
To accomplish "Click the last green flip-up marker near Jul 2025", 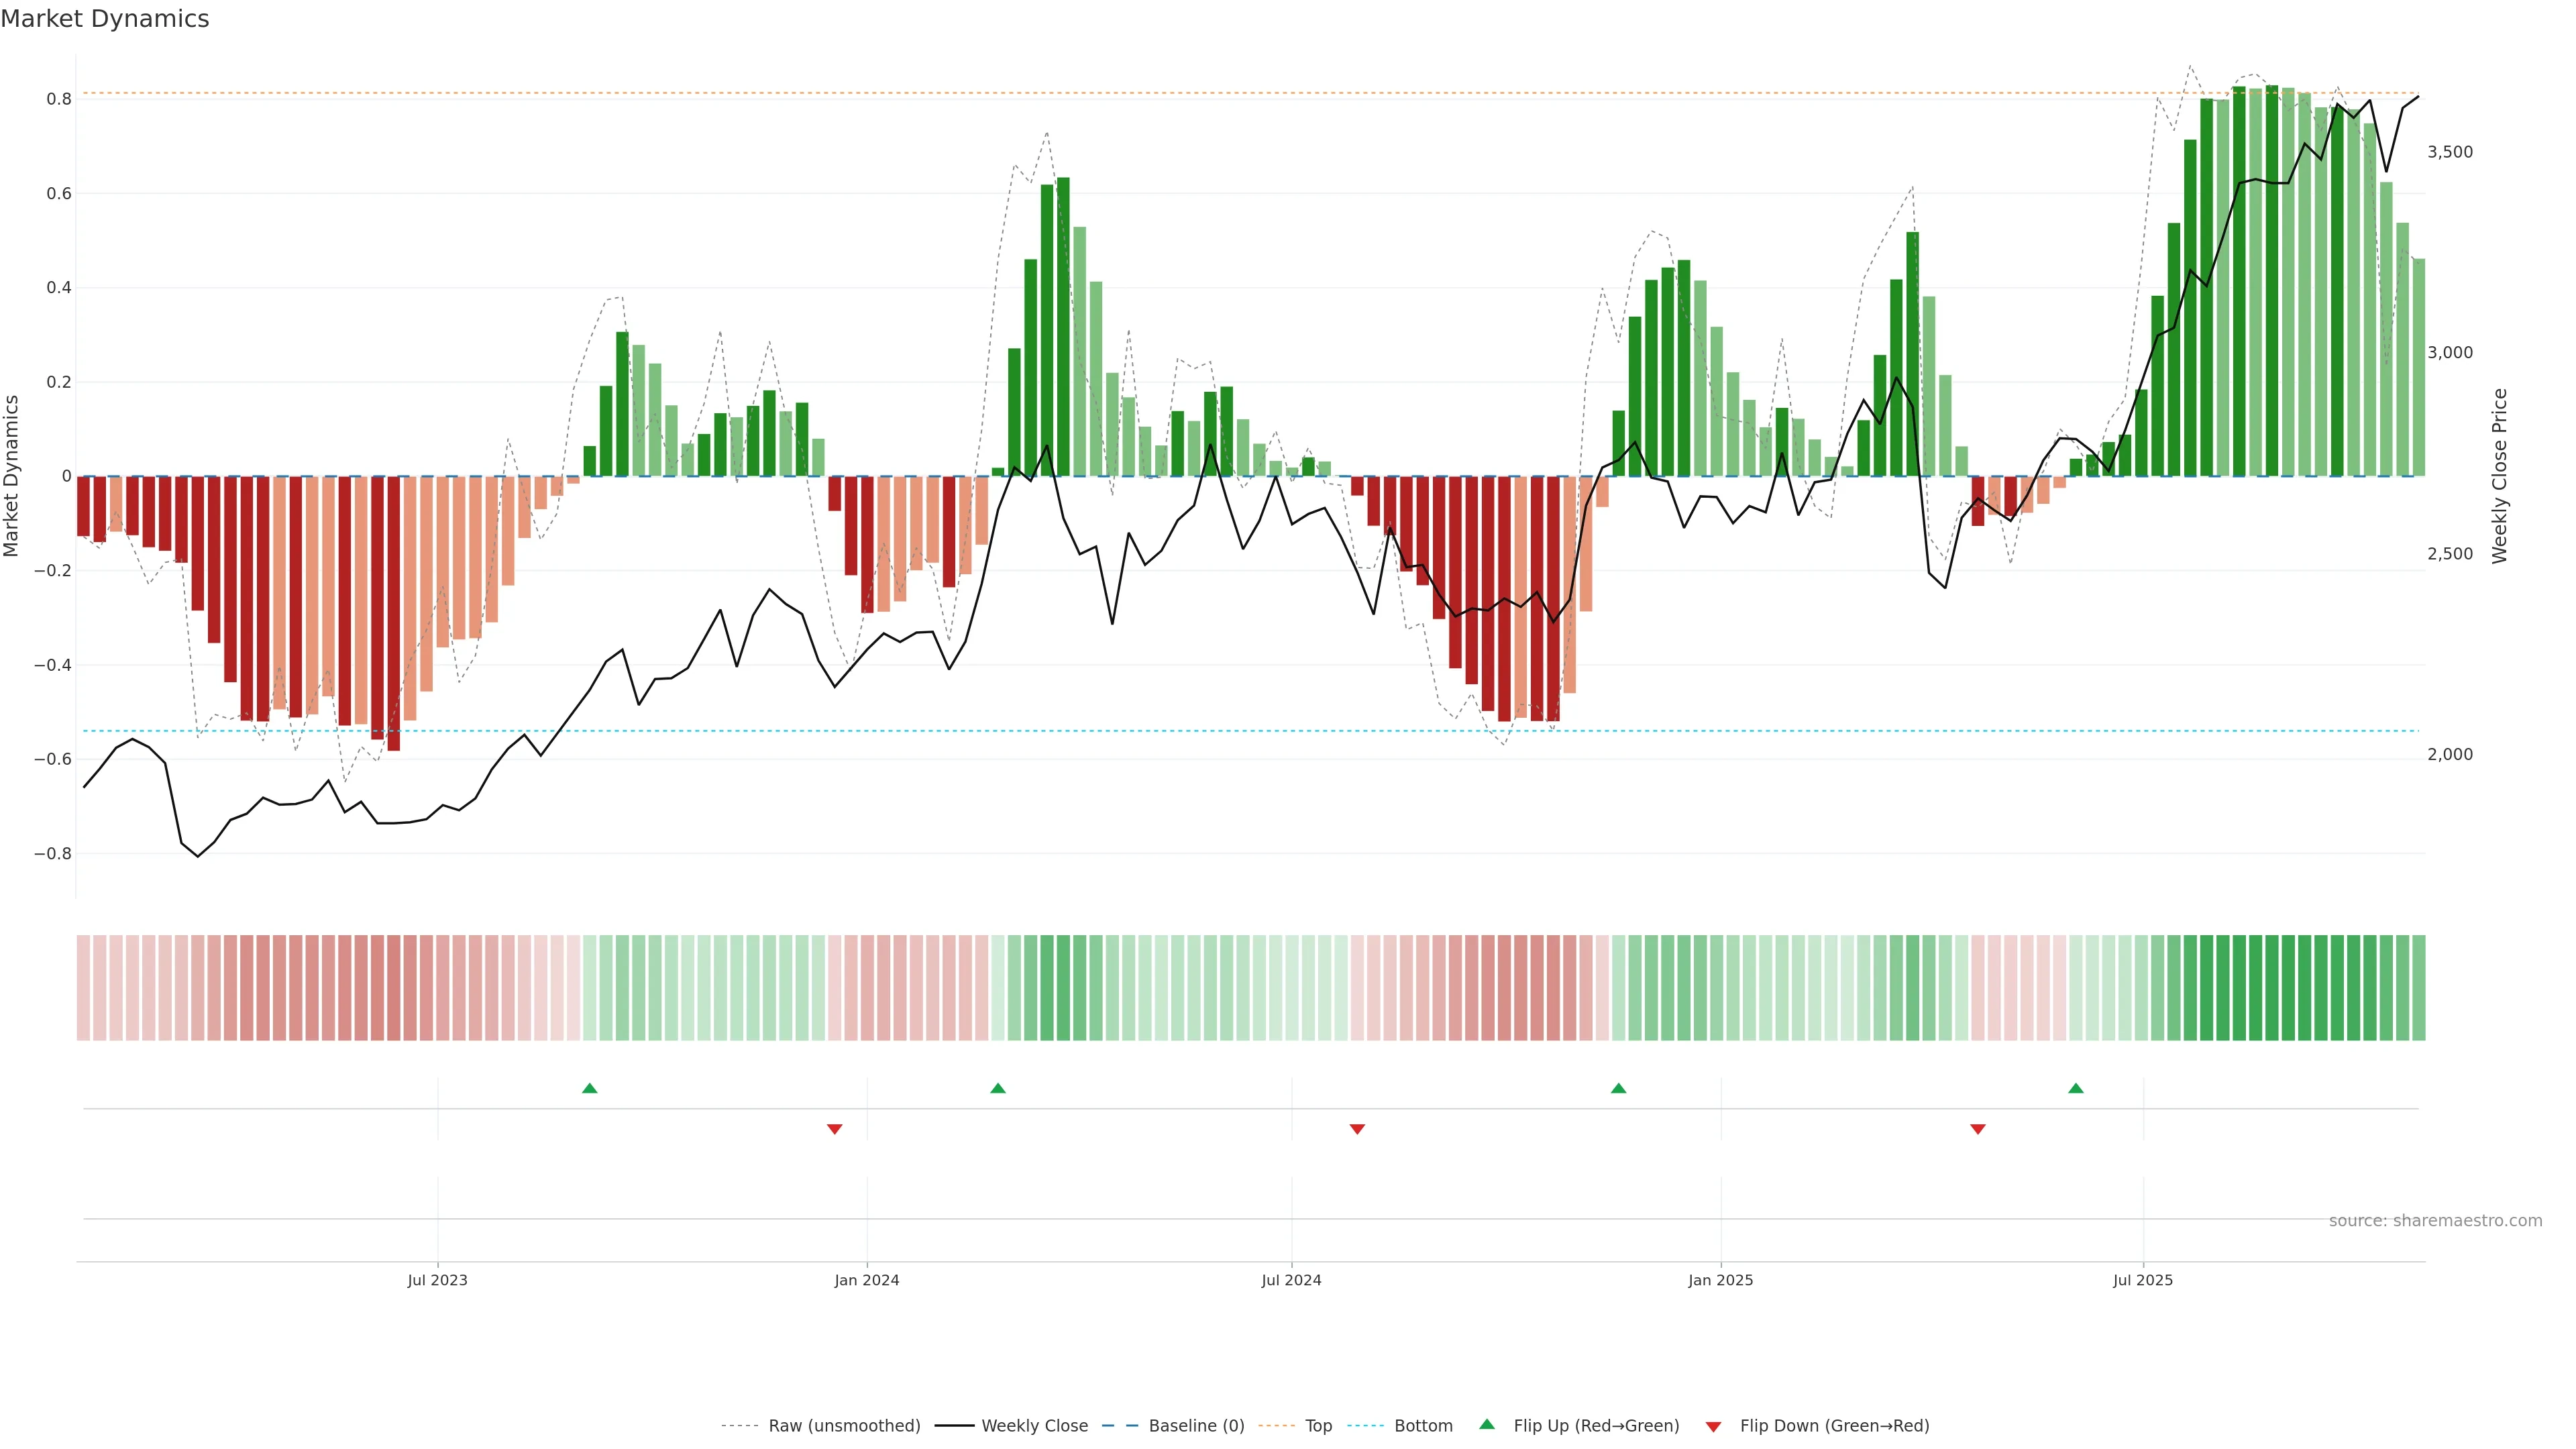I will click(2075, 1088).
